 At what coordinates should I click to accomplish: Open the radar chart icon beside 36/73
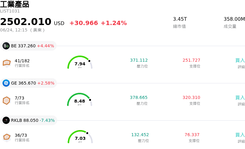point(7,138)
